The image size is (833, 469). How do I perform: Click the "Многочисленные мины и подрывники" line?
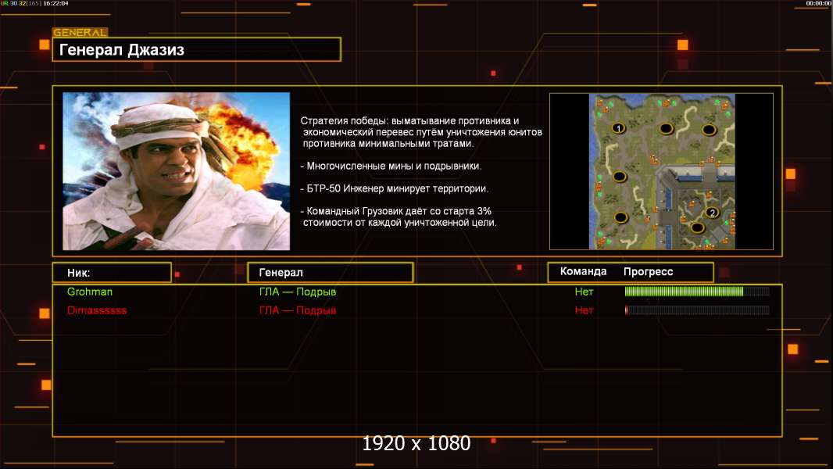[x=391, y=166]
